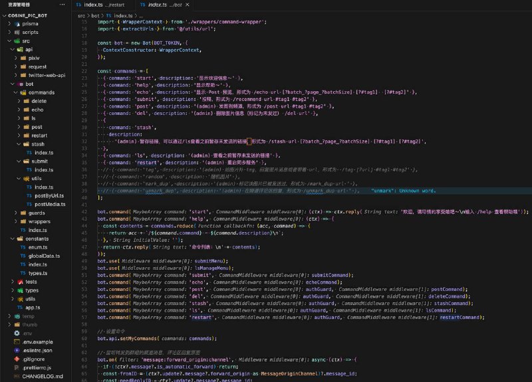
Task: Expand the guards folder chevron
Action: click(13, 213)
